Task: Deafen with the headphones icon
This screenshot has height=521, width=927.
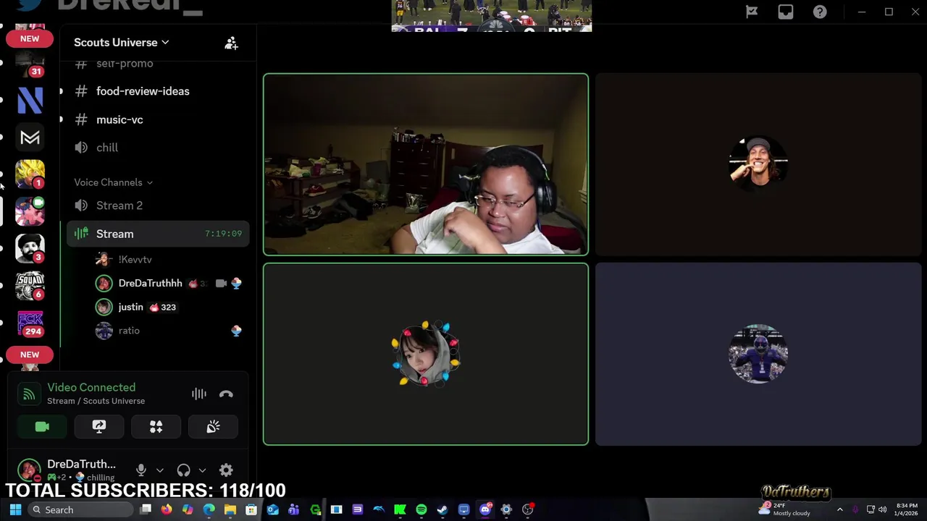Action: coord(183,470)
